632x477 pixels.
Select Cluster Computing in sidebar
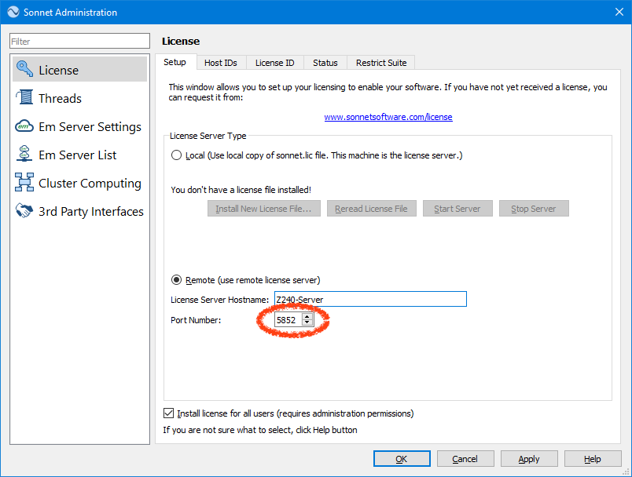[80, 183]
